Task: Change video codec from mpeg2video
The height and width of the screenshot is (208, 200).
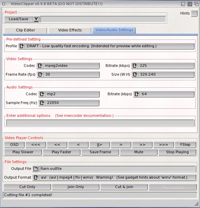Action: coord(68,66)
